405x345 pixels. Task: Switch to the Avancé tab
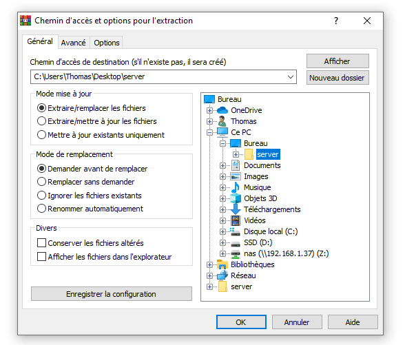[73, 43]
